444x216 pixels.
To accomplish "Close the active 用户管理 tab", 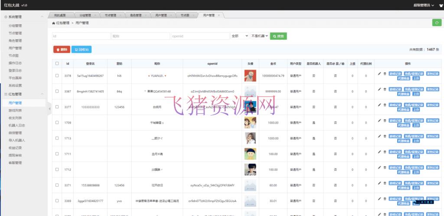I will pos(219,15).
